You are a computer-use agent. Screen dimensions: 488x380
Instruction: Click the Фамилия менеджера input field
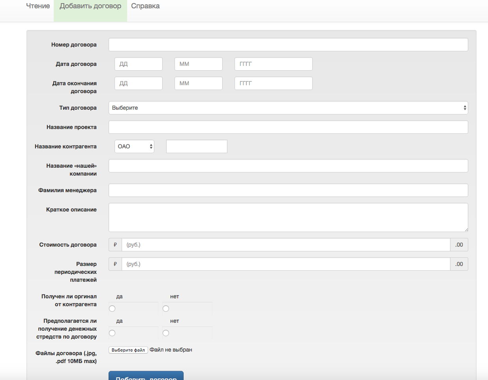(288, 190)
